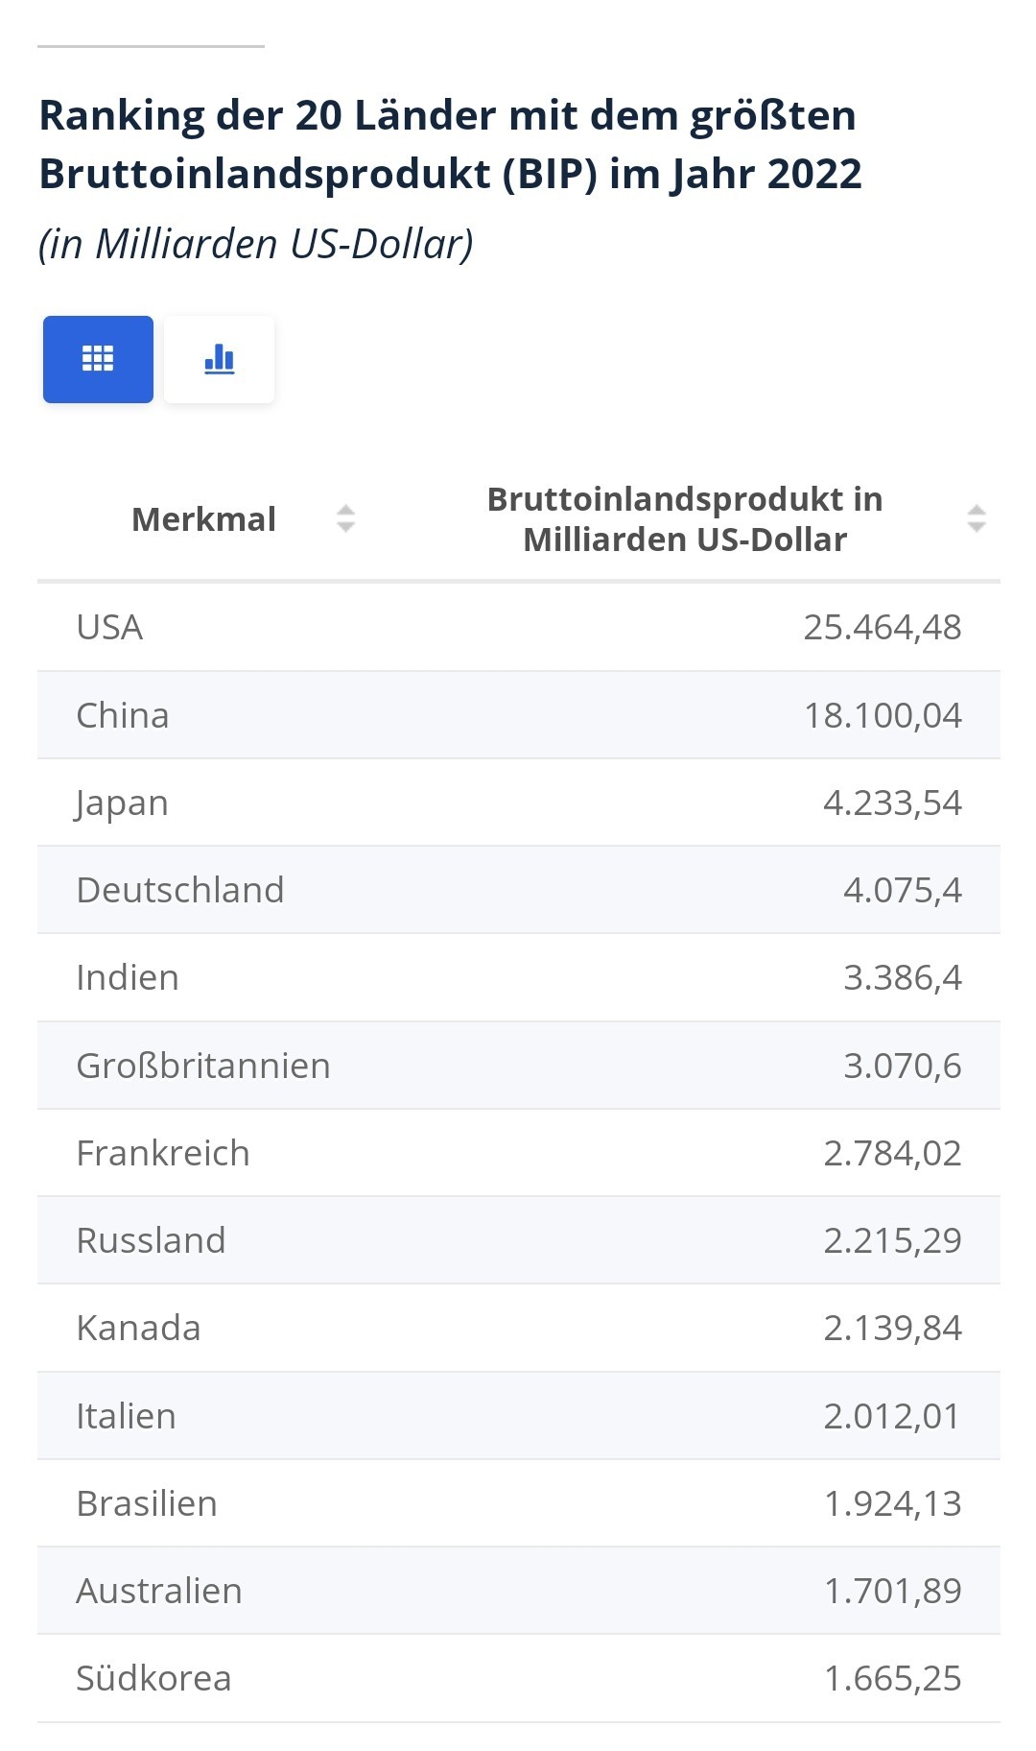
Task: Click the Indien row
Action: (519, 977)
